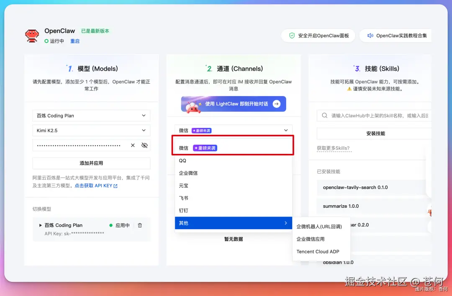Open the 百炼 Coding Plan model dropdown

pyautogui.click(x=91, y=115)
